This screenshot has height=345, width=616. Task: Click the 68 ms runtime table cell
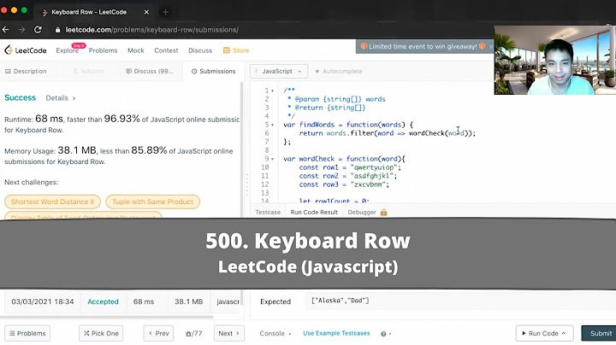click(x=144, y=301)
